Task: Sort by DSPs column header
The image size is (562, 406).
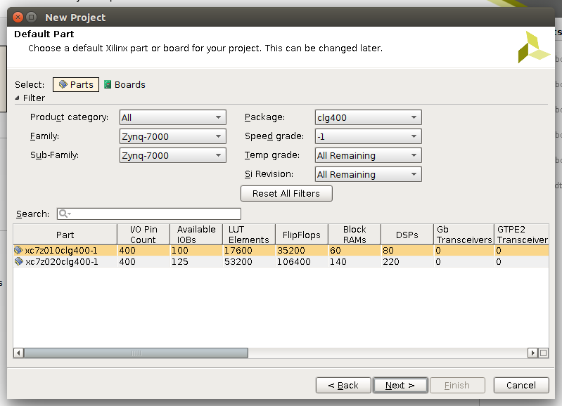Action: (x=407, y=235)
